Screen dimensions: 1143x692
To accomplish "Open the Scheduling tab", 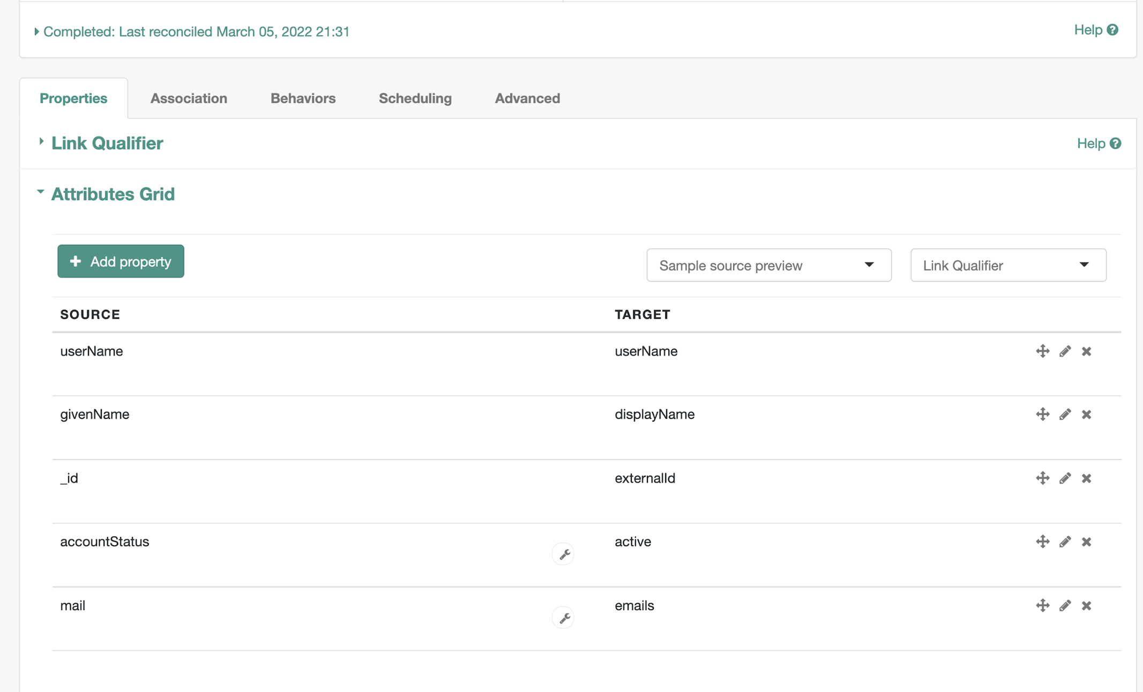I will pos(415,98).
